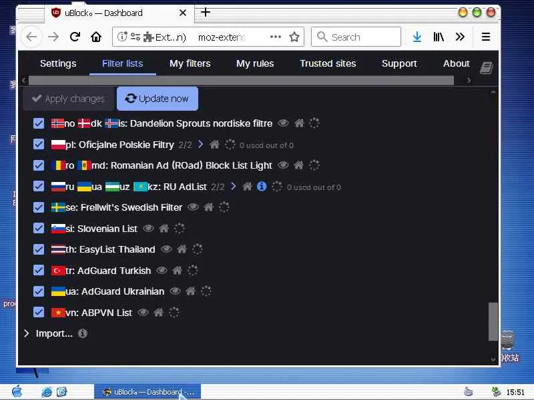Open home icon for Slovenian List

(164, 228)
